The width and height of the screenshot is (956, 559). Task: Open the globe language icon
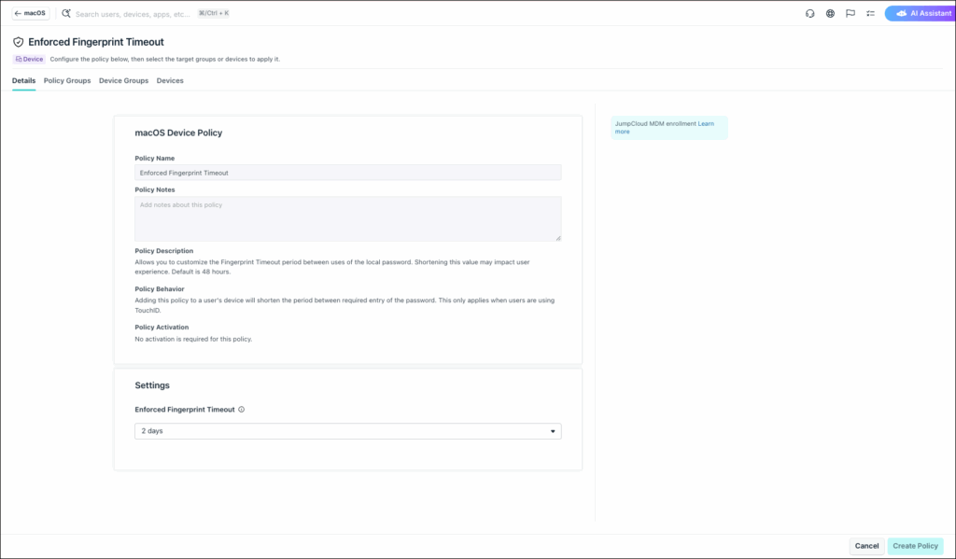830,13
